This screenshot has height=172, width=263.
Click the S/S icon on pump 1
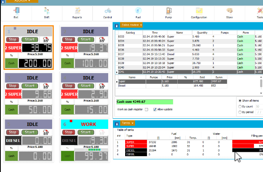pyautogui.click(x=45, y=40)
